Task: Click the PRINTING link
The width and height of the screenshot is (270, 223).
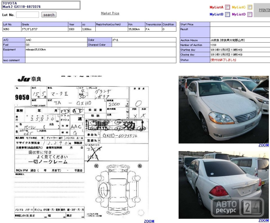Action: point(264,10)
